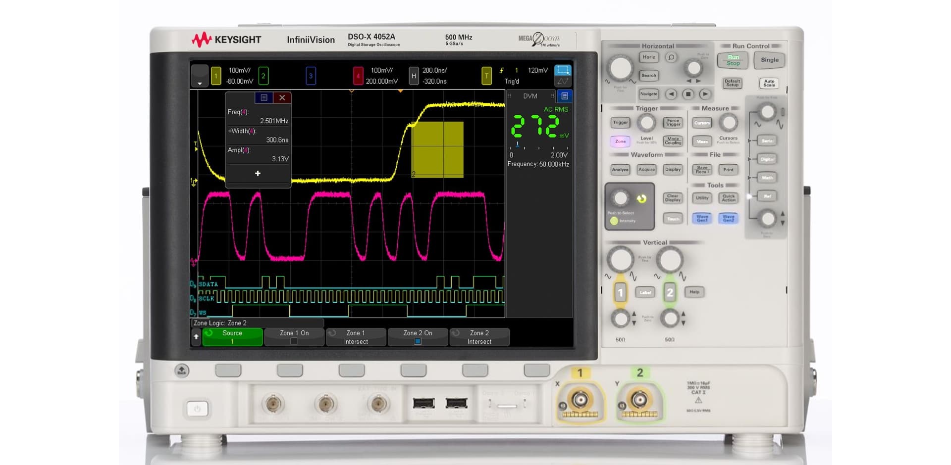Screen dimensions: 951x465
Task: Select the rectangular zone-draw icon top-right of display
Action: click(x=564, y=71)
